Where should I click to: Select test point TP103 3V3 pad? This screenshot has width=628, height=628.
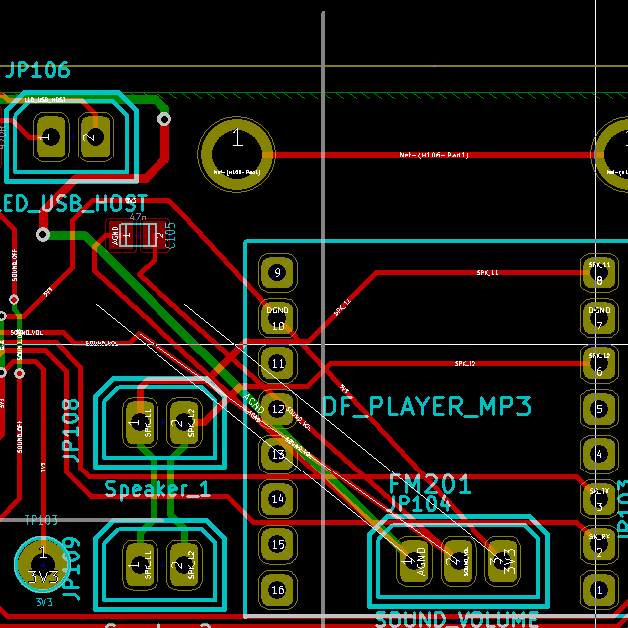point(43,564)
